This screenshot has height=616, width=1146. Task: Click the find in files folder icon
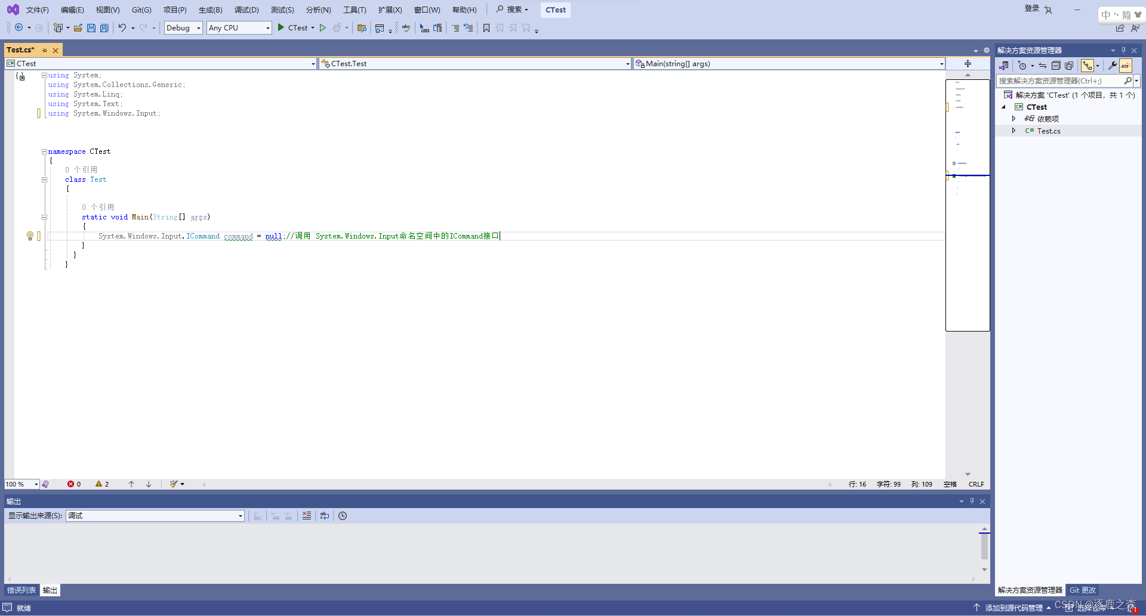[362, 27]
